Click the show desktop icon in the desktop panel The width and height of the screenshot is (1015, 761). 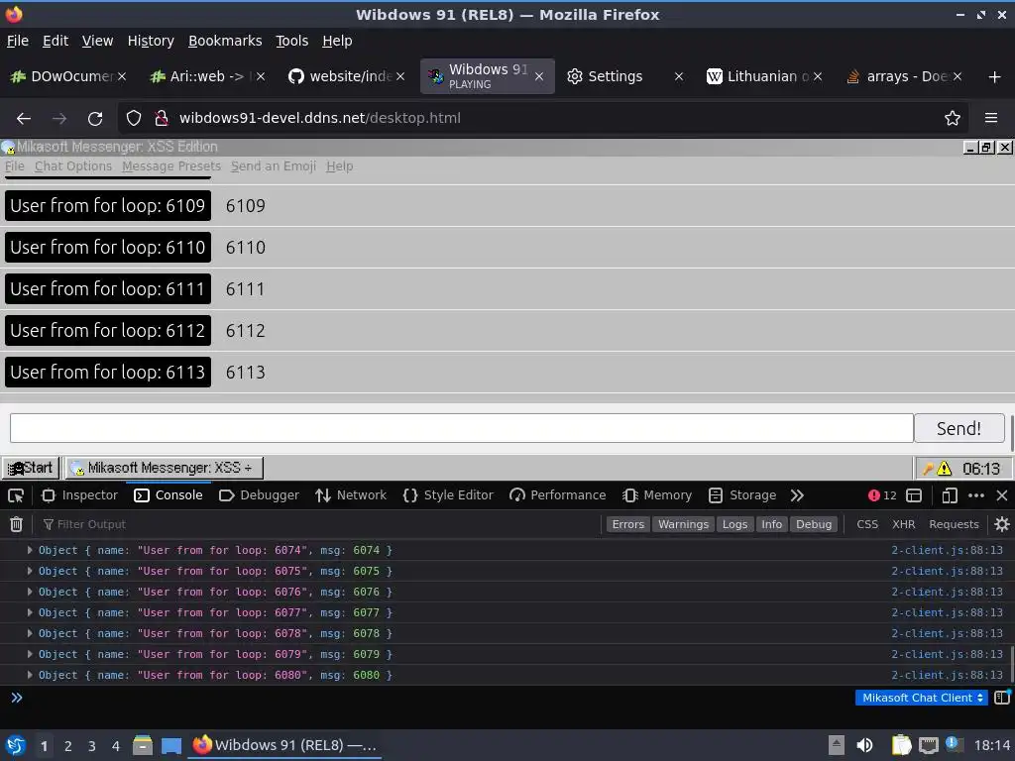click(171, 746)
